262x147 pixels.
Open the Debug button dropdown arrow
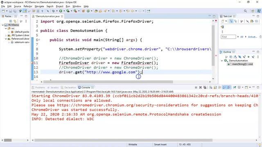(57, 11)
